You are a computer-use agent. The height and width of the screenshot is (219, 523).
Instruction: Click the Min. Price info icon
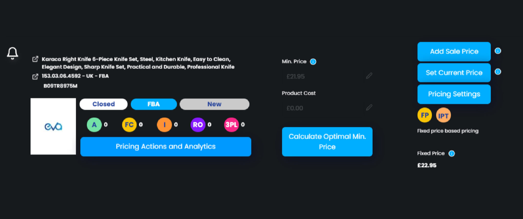pyautogui.click(x=313, y=62)
